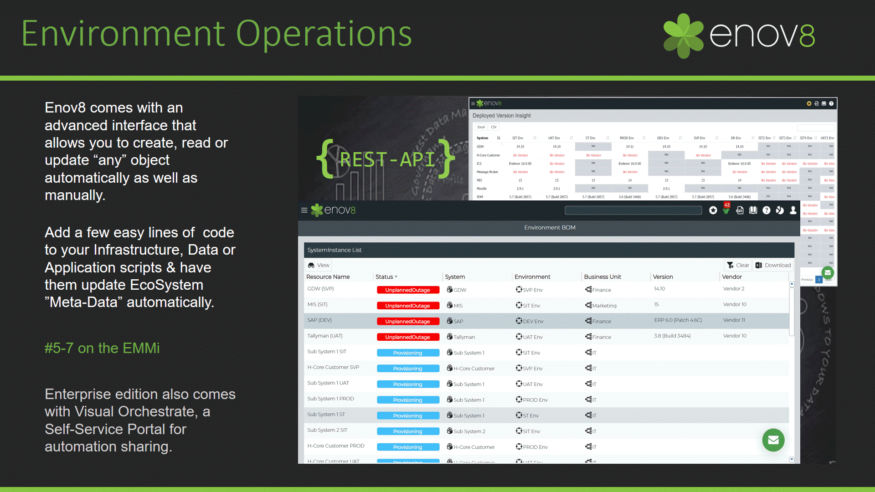Open the user profile icon
Image resolution: width=875 pixels, height=492 pixels.
coord(793,210)
